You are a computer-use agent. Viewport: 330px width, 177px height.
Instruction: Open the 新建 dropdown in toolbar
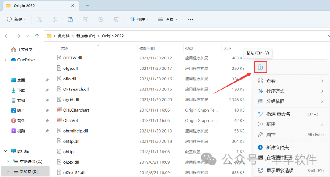(x=16, y=19)
